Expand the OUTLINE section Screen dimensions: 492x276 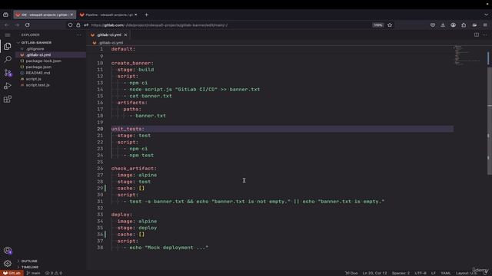coord(29,261)
